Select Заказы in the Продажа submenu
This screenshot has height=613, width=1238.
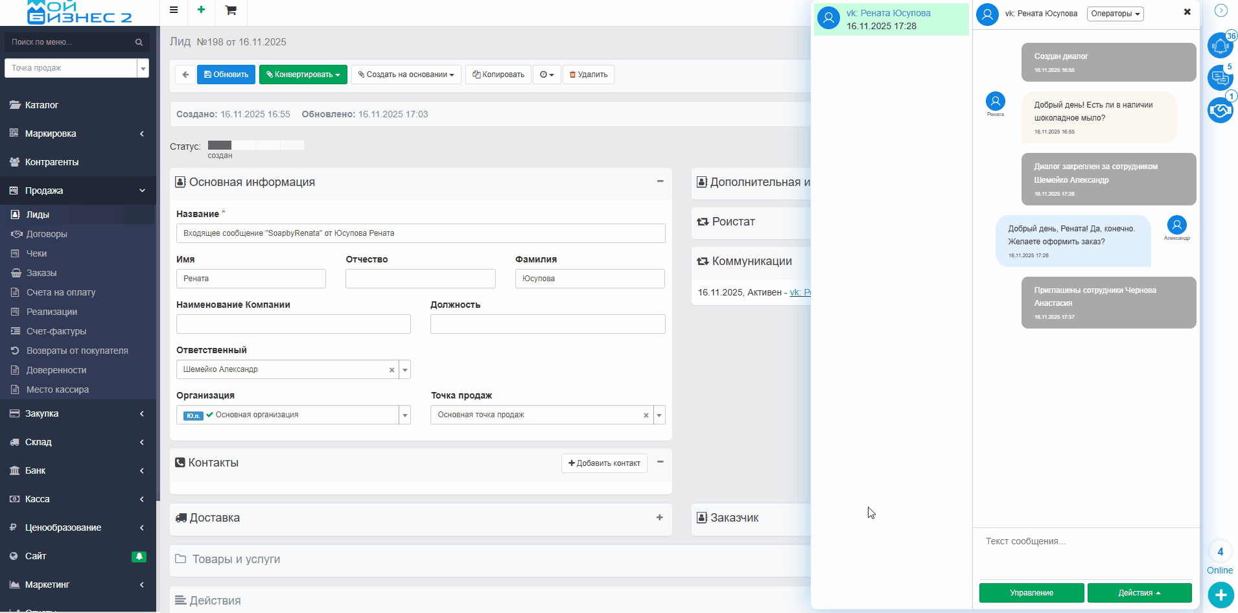pos(41,273)
